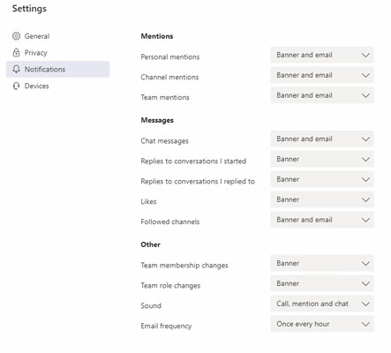The height and width of the screenshot is (353, 391).
Task: Open dropdown for replies to conversations I started
Action: click(322, 159)
